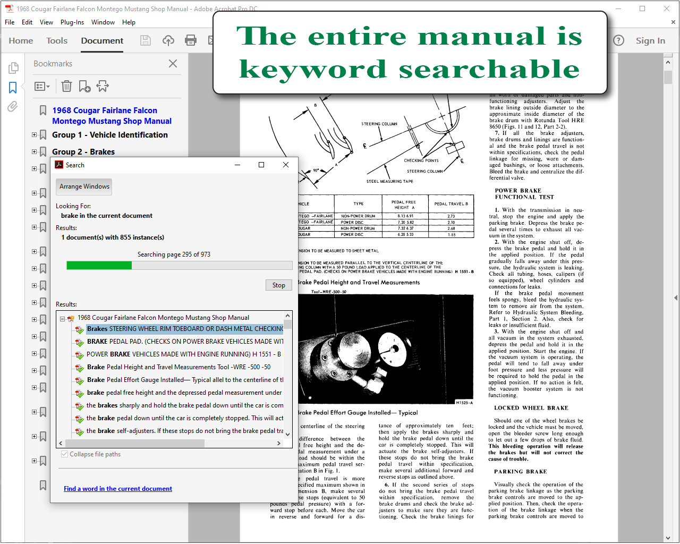This screenshot has height=544, width=680.
Task: Open the Plug-Ins menu
Action: [72, 22]
